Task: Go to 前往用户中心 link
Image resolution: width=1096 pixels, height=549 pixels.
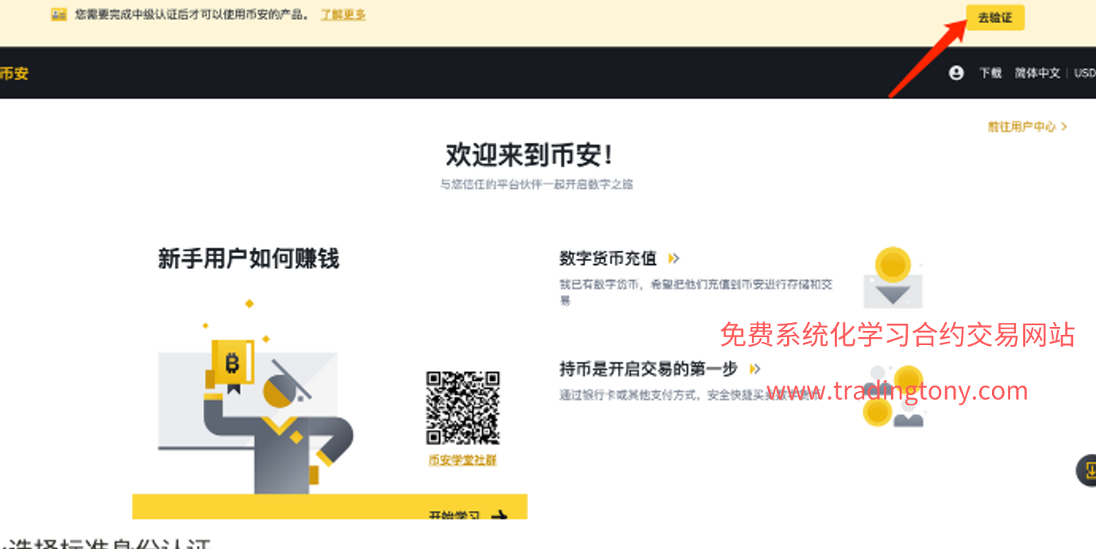Action: [1026, 127]
